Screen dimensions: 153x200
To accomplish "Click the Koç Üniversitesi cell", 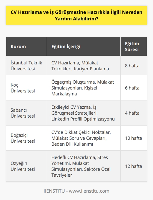I will tap(26, 88).
